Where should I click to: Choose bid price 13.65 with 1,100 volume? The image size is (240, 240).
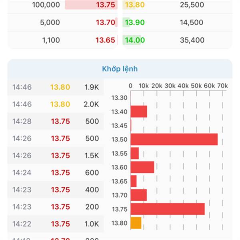pos(106,40)
